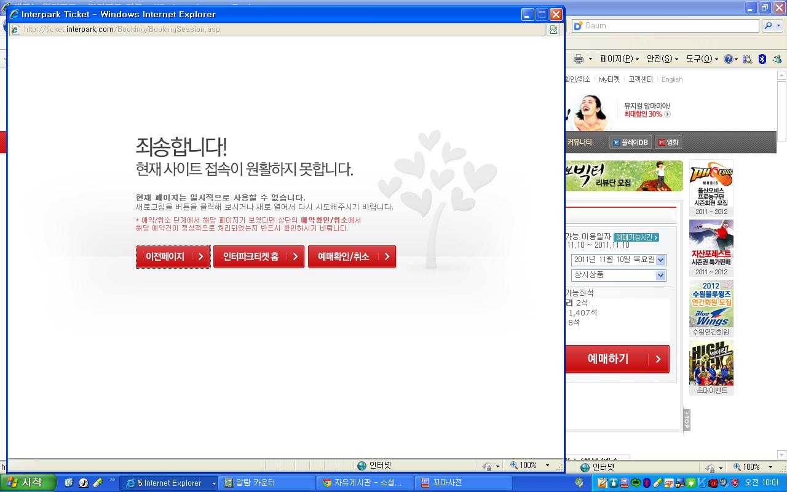The image size is (787, 492).
Task: Open the popup zoom level 100% dropdown
Action: [547, 466]
